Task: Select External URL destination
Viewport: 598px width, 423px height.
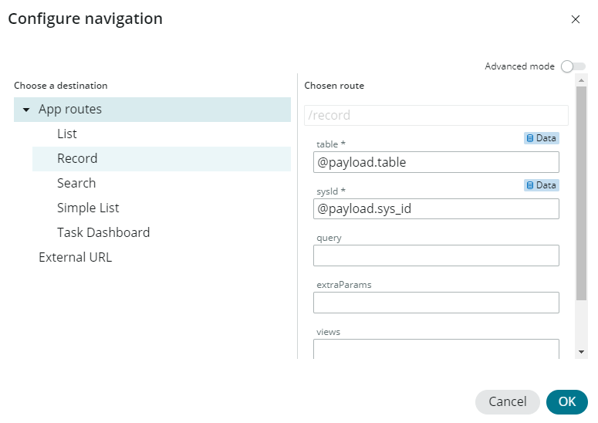Action: tap(75, 257)
